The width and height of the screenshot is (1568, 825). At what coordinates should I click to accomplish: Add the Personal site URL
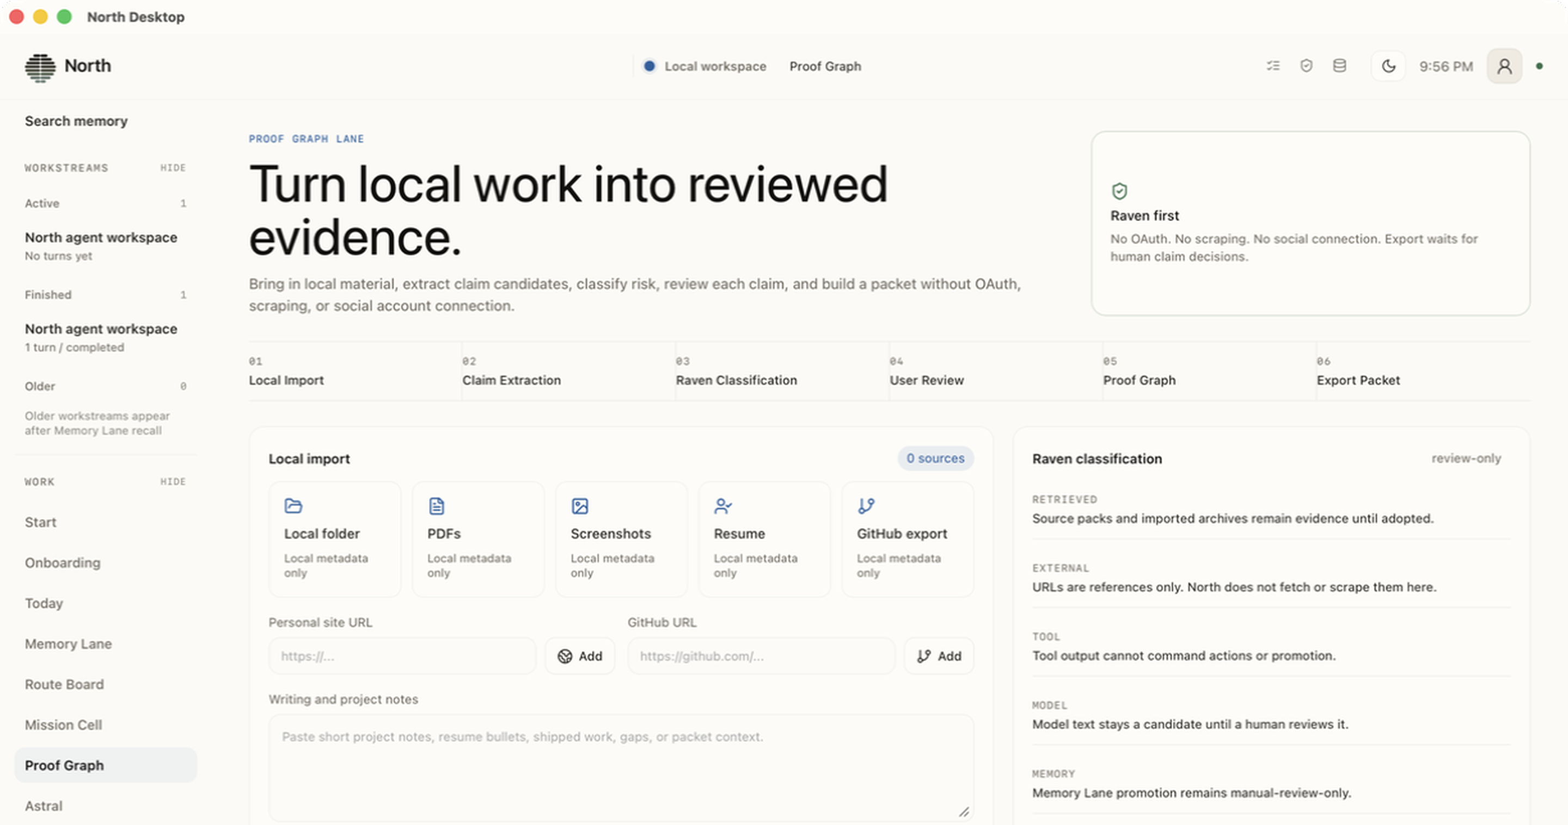[580, 656]
